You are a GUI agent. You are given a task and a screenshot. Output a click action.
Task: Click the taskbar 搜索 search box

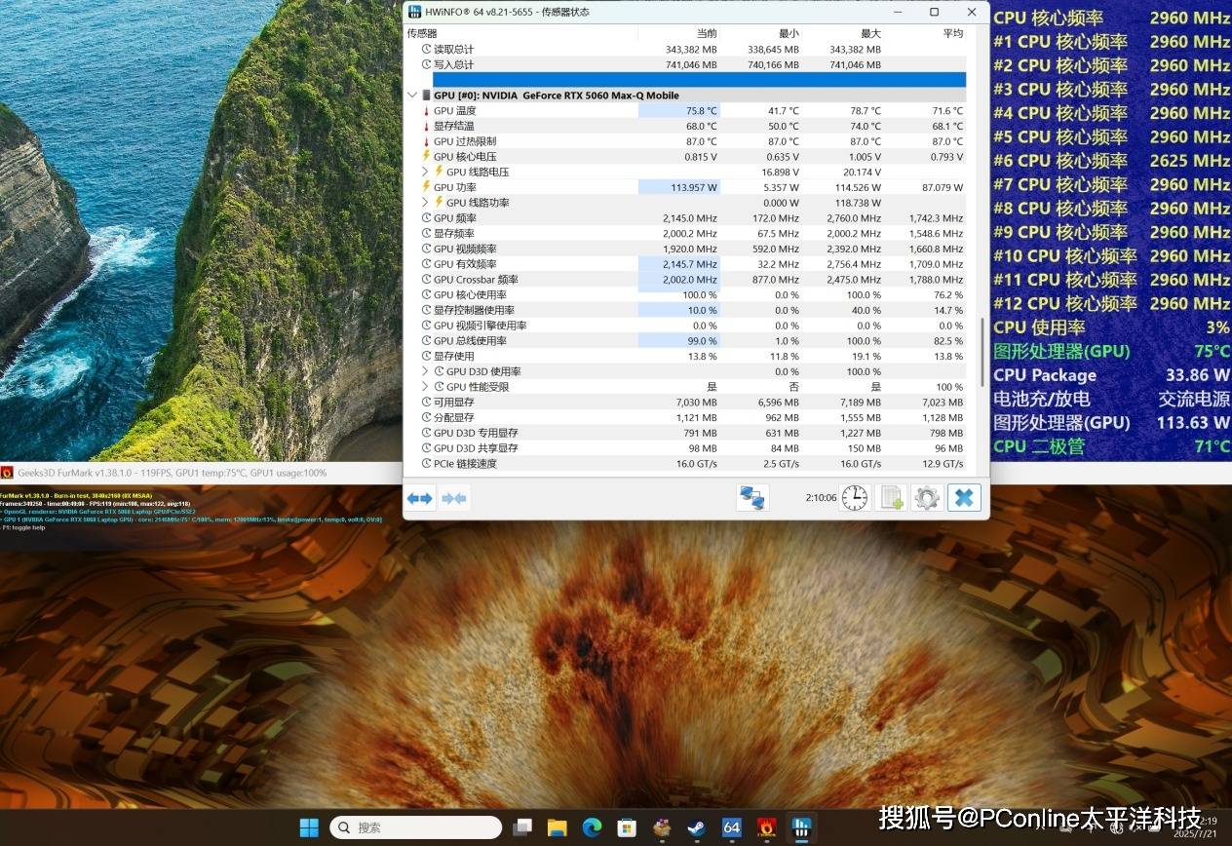click(416, 827)
